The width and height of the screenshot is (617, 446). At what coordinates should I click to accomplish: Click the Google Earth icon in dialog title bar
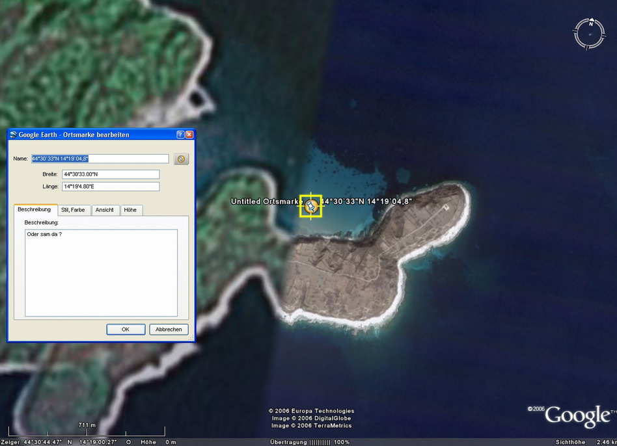click(13, 135)
